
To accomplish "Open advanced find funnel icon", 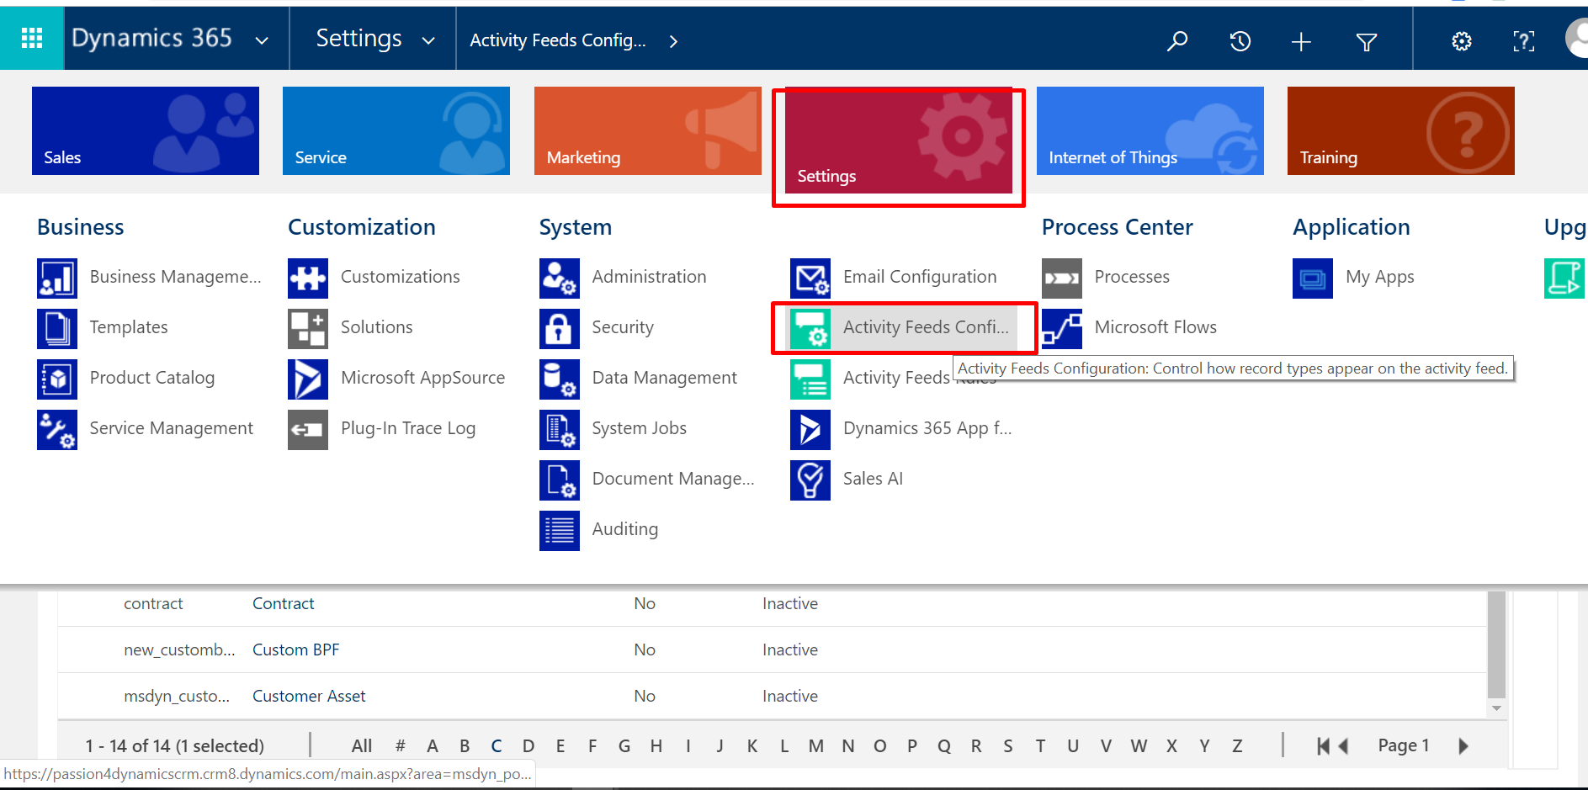I will [1367, 41].
